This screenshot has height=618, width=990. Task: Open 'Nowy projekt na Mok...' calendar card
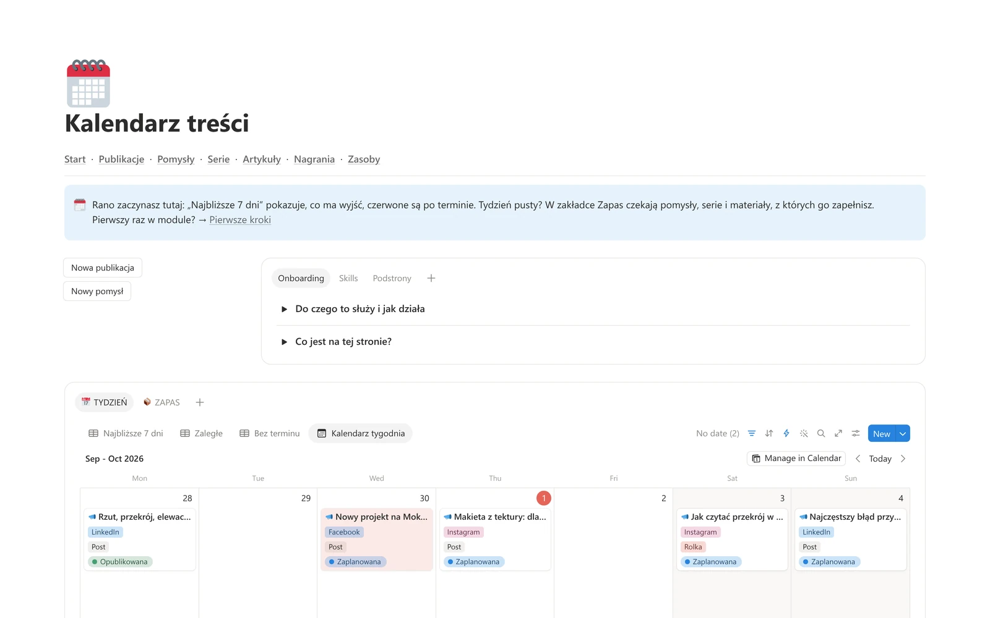click(377, 540)
